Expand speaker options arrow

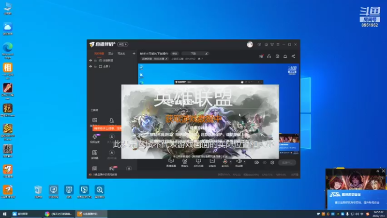pos(245,162)
